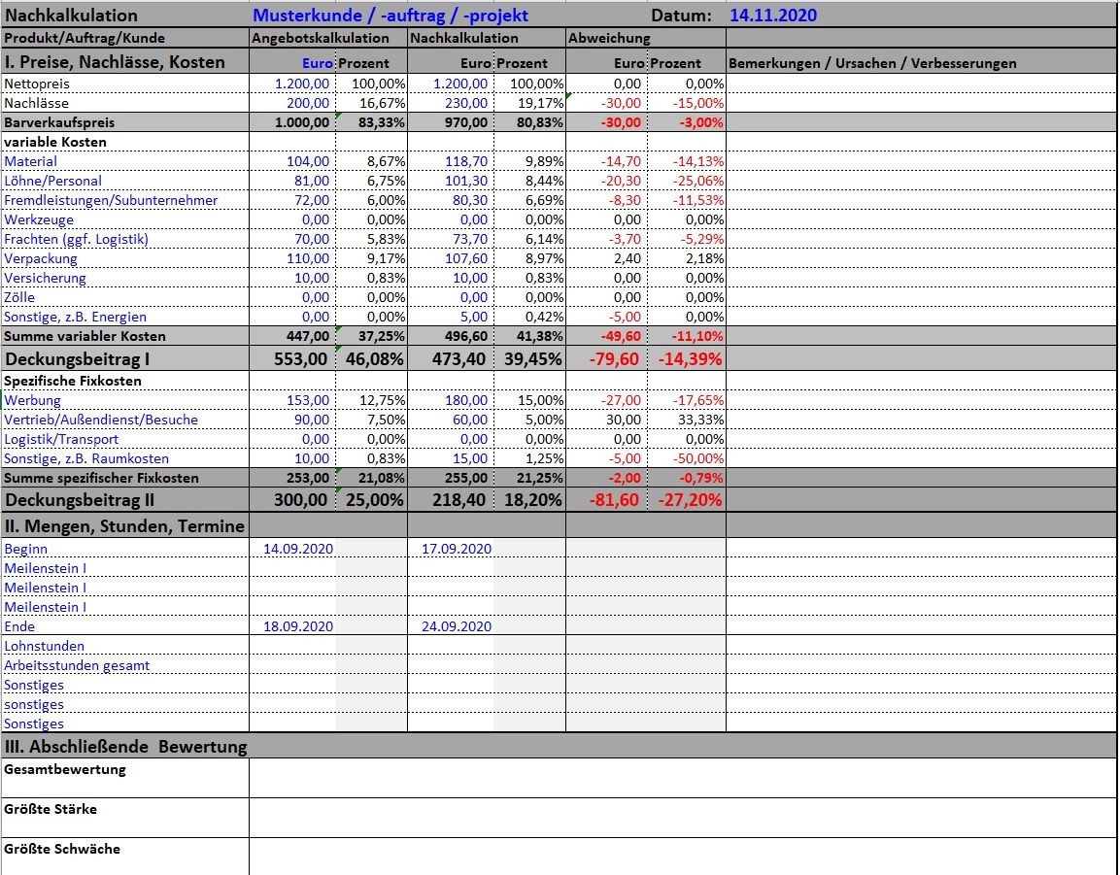Select the Bemerkungen / Ursachen / Verbesserungen header

(x=872, y=63)
